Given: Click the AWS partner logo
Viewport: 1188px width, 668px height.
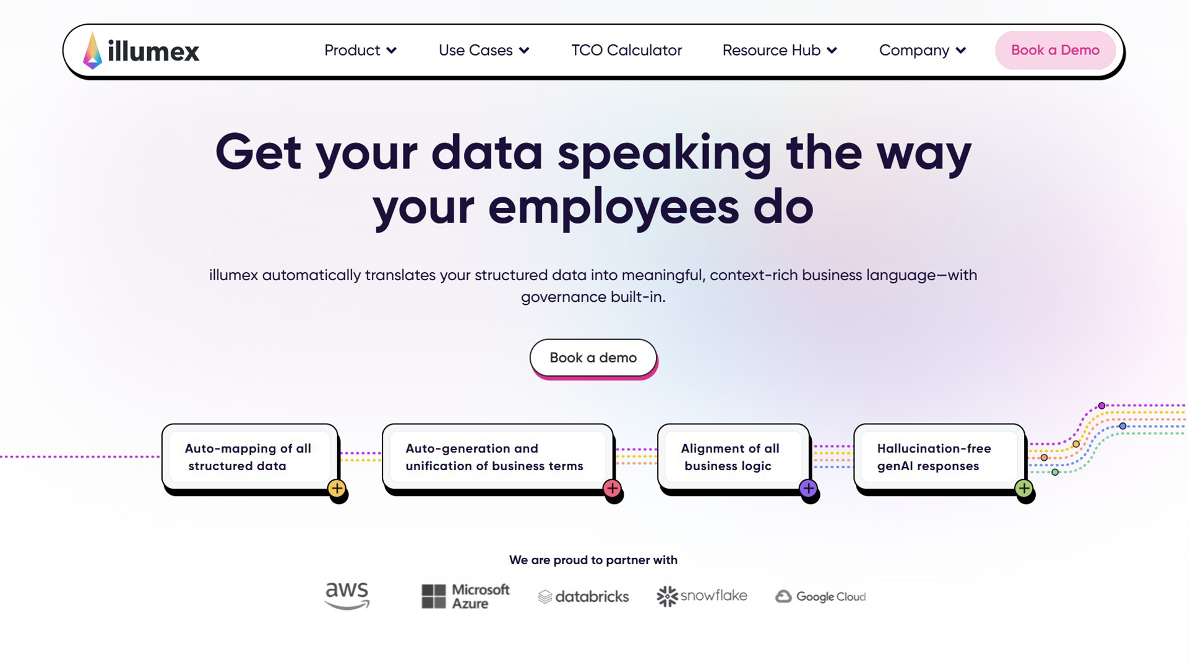Looking at the screenshot, I should coord(347,596).
